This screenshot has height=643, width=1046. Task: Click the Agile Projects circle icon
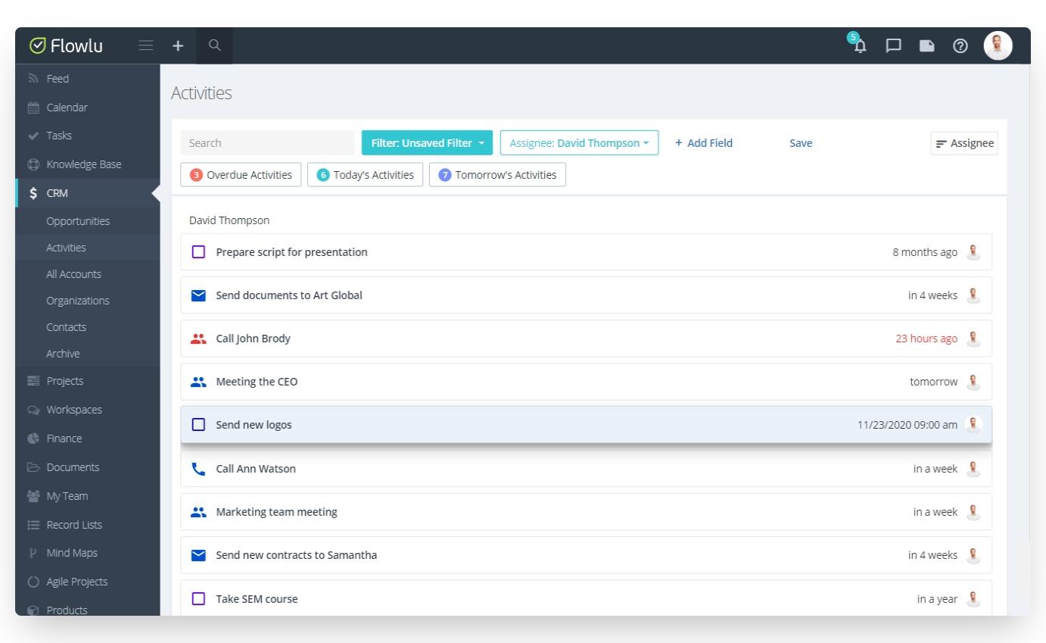tap(33, 582)
